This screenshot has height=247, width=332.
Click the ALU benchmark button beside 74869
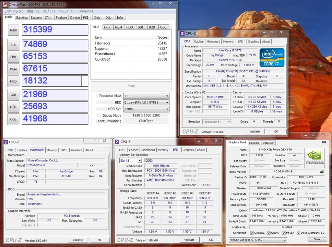pos(13,45)
